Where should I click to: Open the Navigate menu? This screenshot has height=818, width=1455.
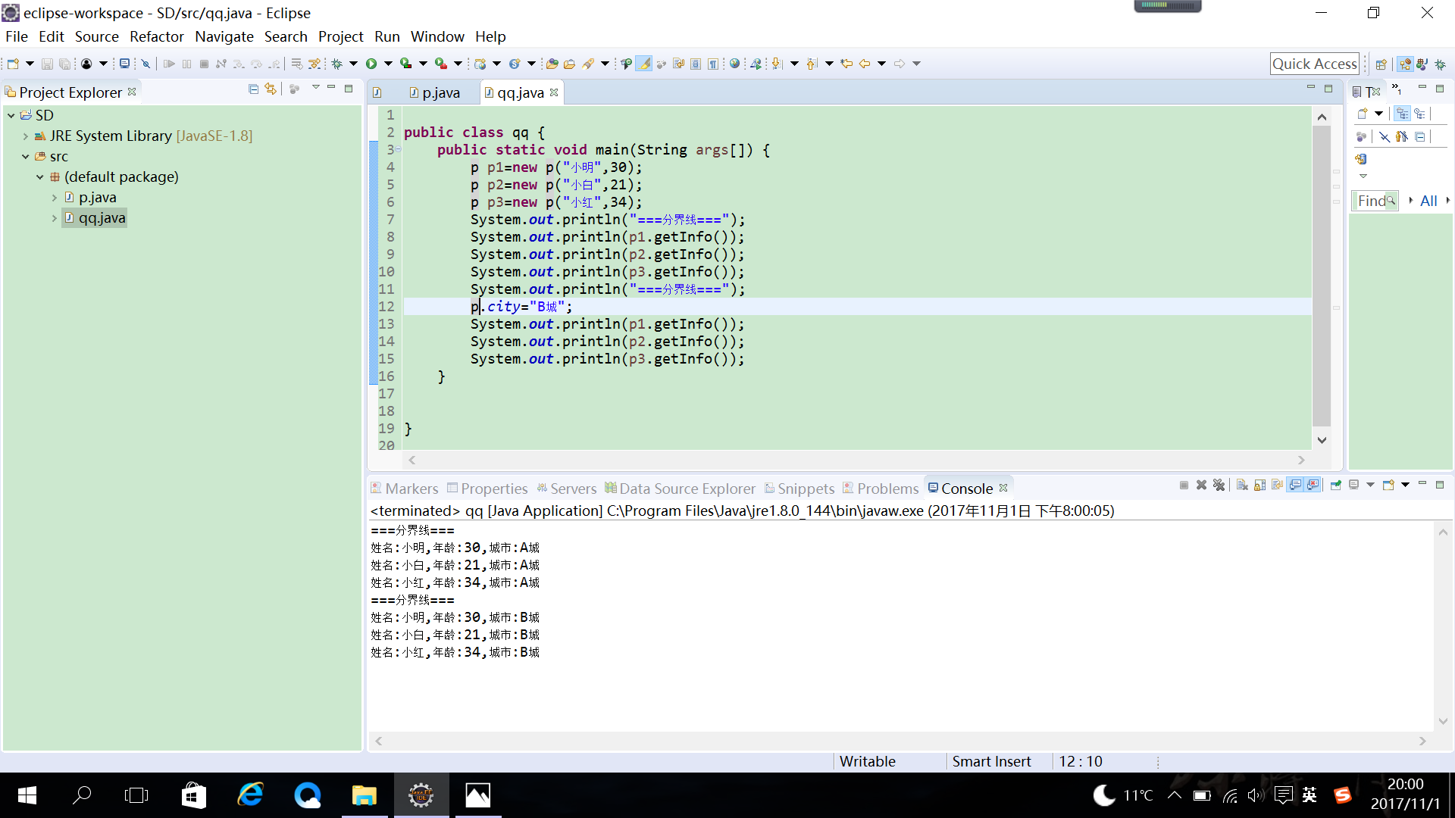[224, 36]
